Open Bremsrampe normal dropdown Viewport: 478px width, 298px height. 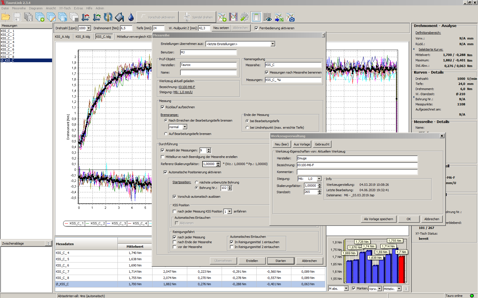[185, 127]
